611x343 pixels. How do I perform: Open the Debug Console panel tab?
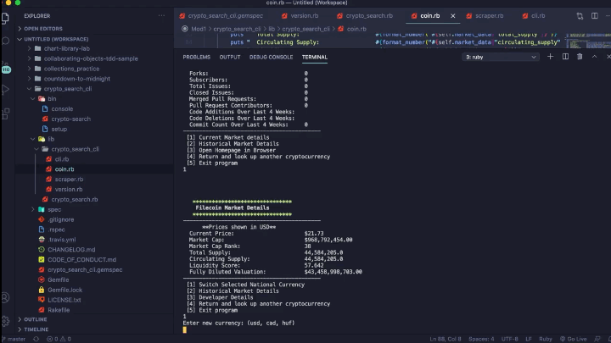pyautogui.click(x=271, y=58)
